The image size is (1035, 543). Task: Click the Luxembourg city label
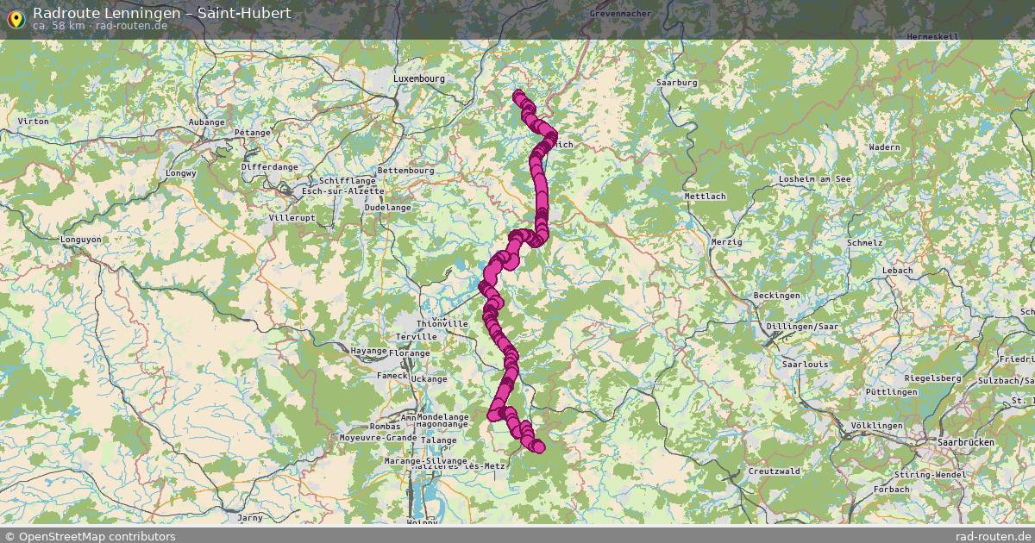[x=418, y=78]
